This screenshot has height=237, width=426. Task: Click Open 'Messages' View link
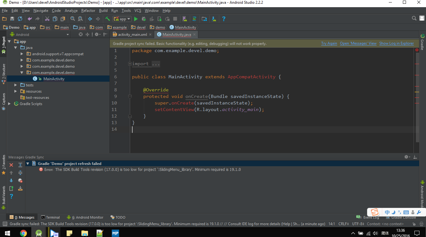click(358, 43)
